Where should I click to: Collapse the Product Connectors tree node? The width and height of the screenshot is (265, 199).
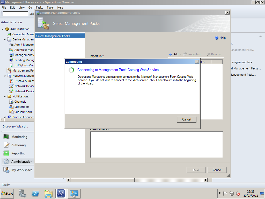pyautogui.click(x=5, y=117)
